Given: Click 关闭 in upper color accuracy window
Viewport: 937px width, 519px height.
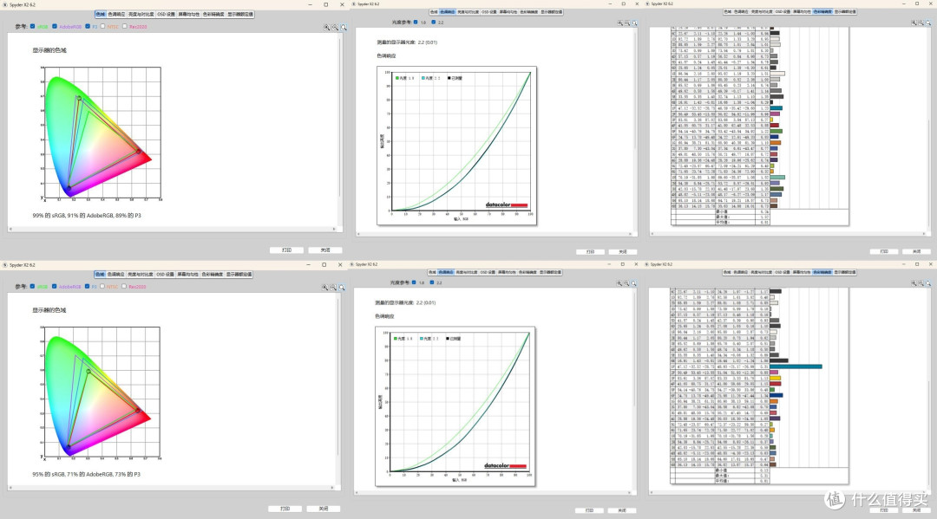Looking at the screenshot, I should tap(917, 251).
